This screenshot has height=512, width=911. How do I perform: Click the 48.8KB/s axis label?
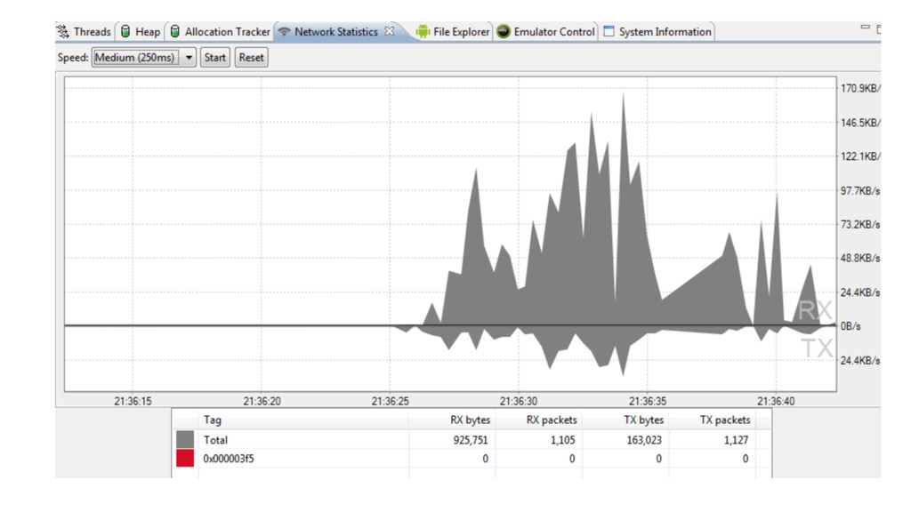point(860,259)
